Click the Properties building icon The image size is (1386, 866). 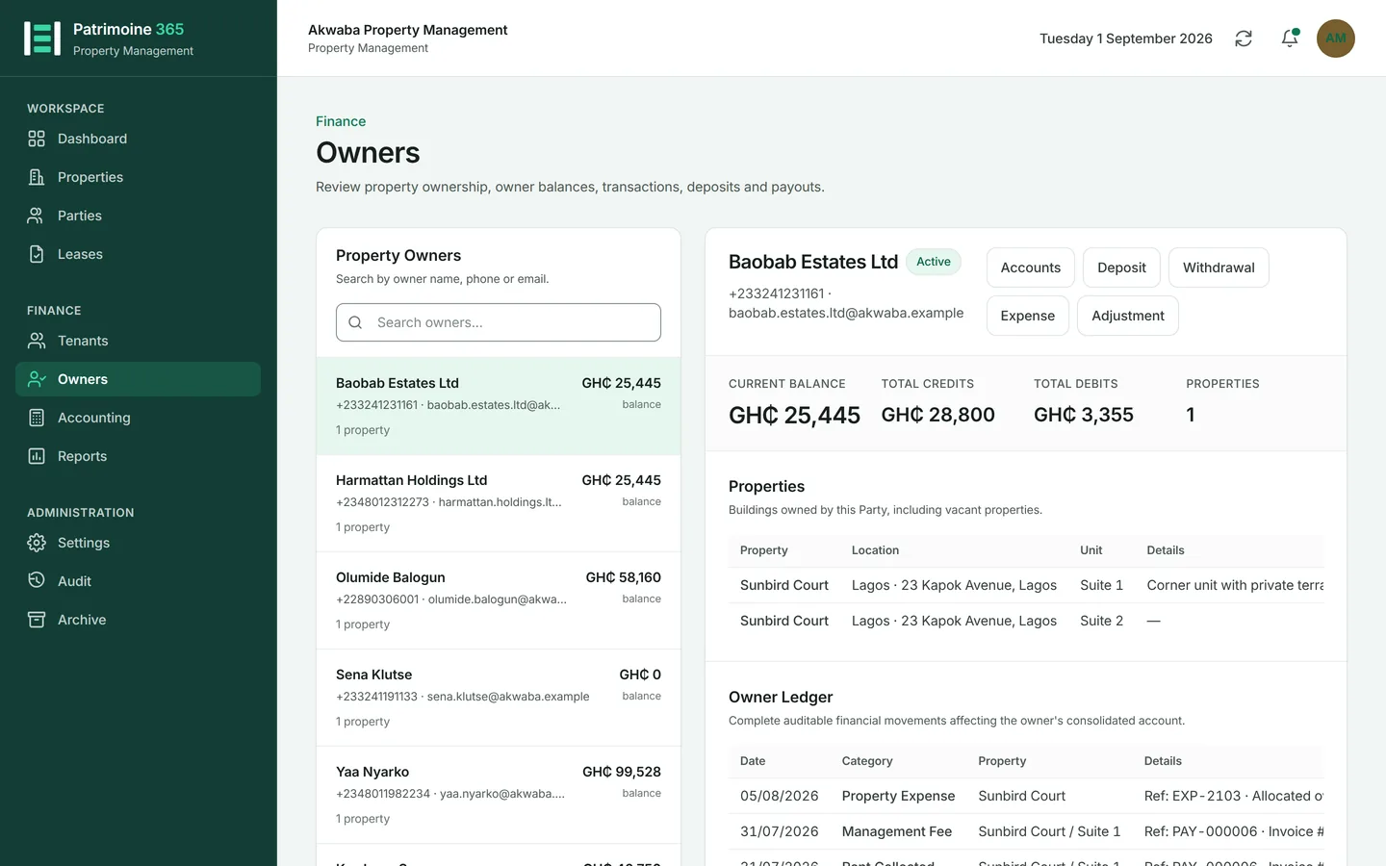pos(37,177)
